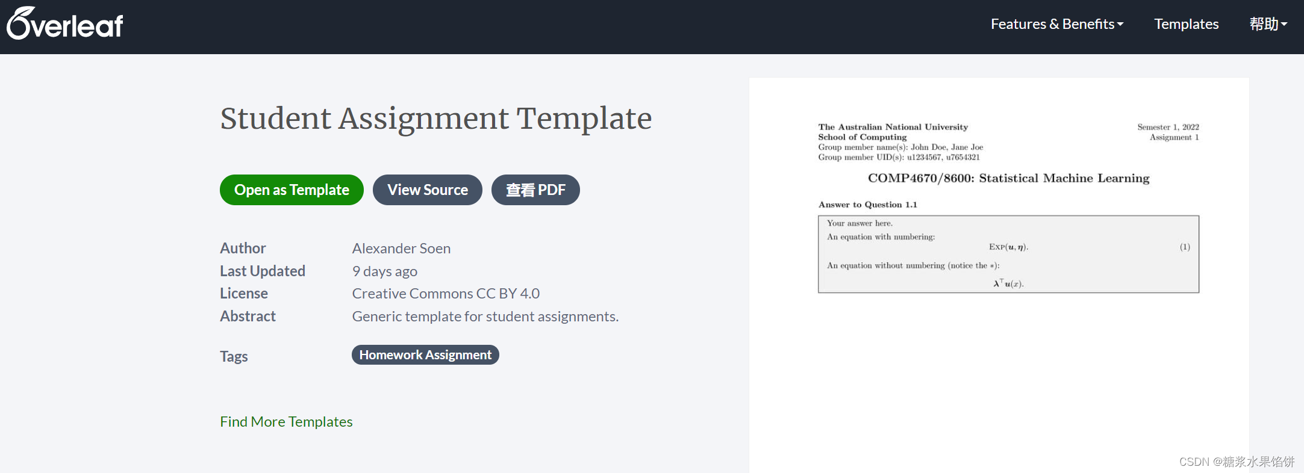This screenshot has width=1304, height=473.
Task: Click the Author label
Action: click(x=243, y=248)
